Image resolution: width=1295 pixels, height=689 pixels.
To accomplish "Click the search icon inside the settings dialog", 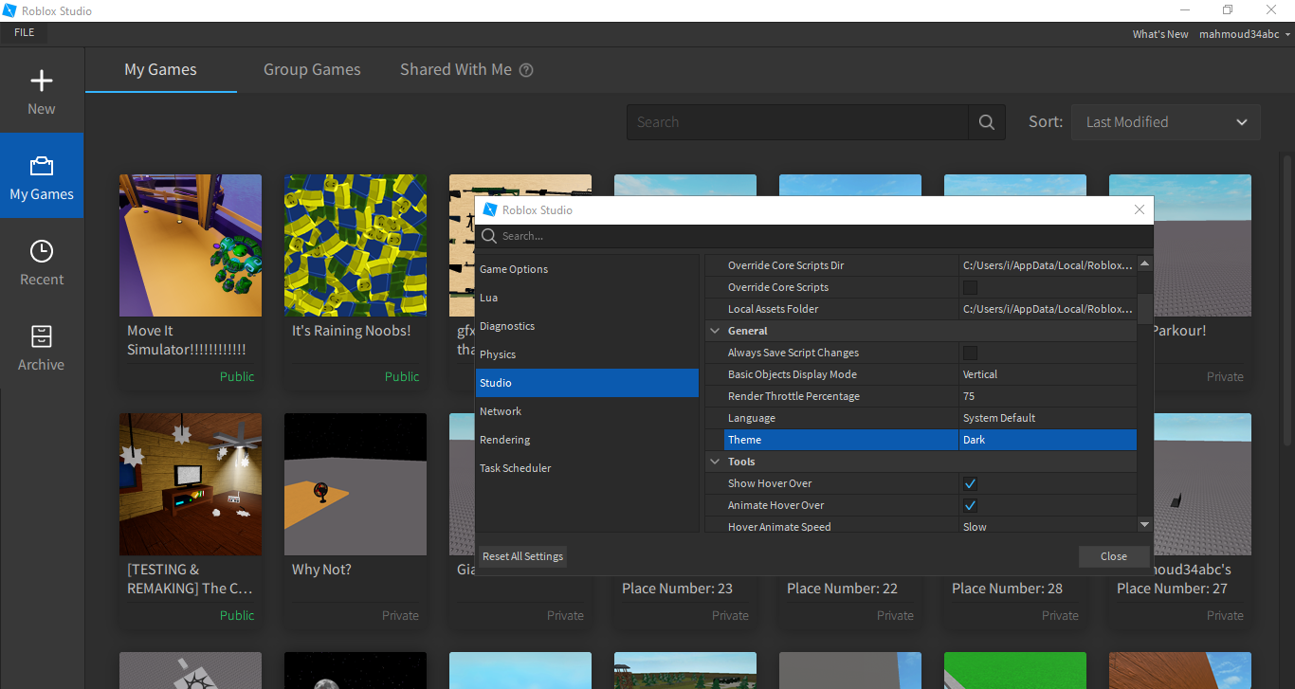I will (x=488, y=235).
